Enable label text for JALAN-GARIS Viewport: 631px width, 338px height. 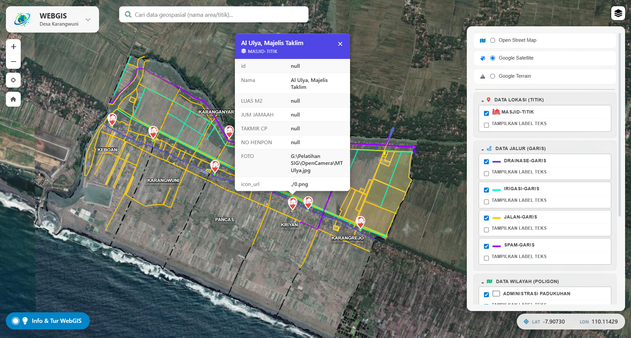click(x=486, y=230)
